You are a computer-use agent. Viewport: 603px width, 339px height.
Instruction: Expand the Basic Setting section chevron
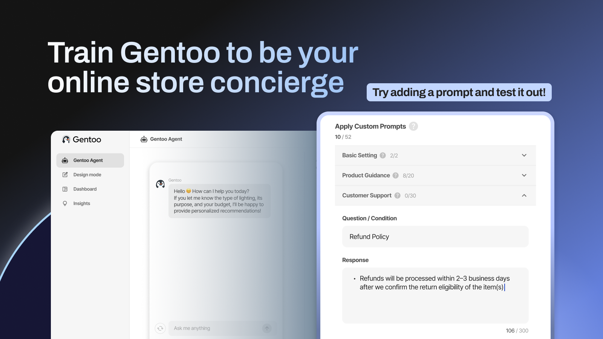pos(524,156)
